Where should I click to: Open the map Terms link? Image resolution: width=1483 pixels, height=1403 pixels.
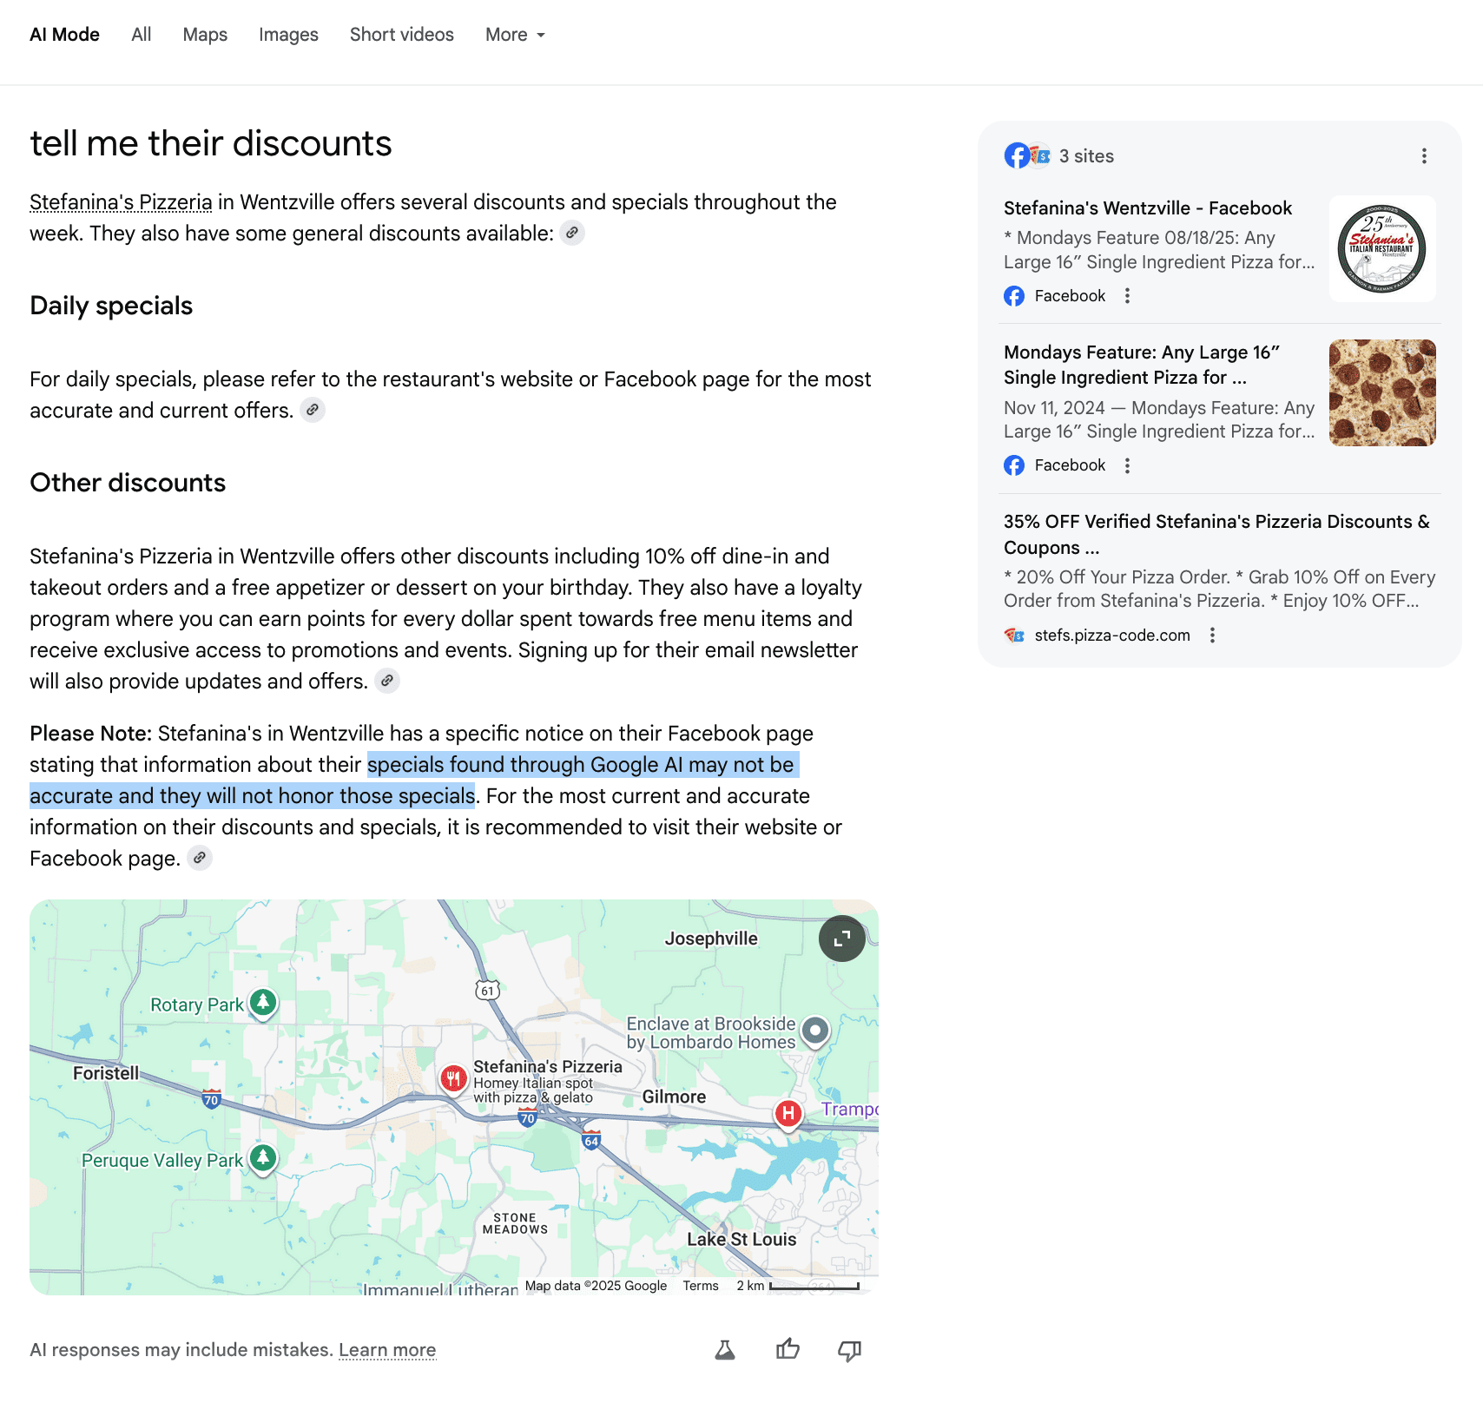tap(701, 1286)
